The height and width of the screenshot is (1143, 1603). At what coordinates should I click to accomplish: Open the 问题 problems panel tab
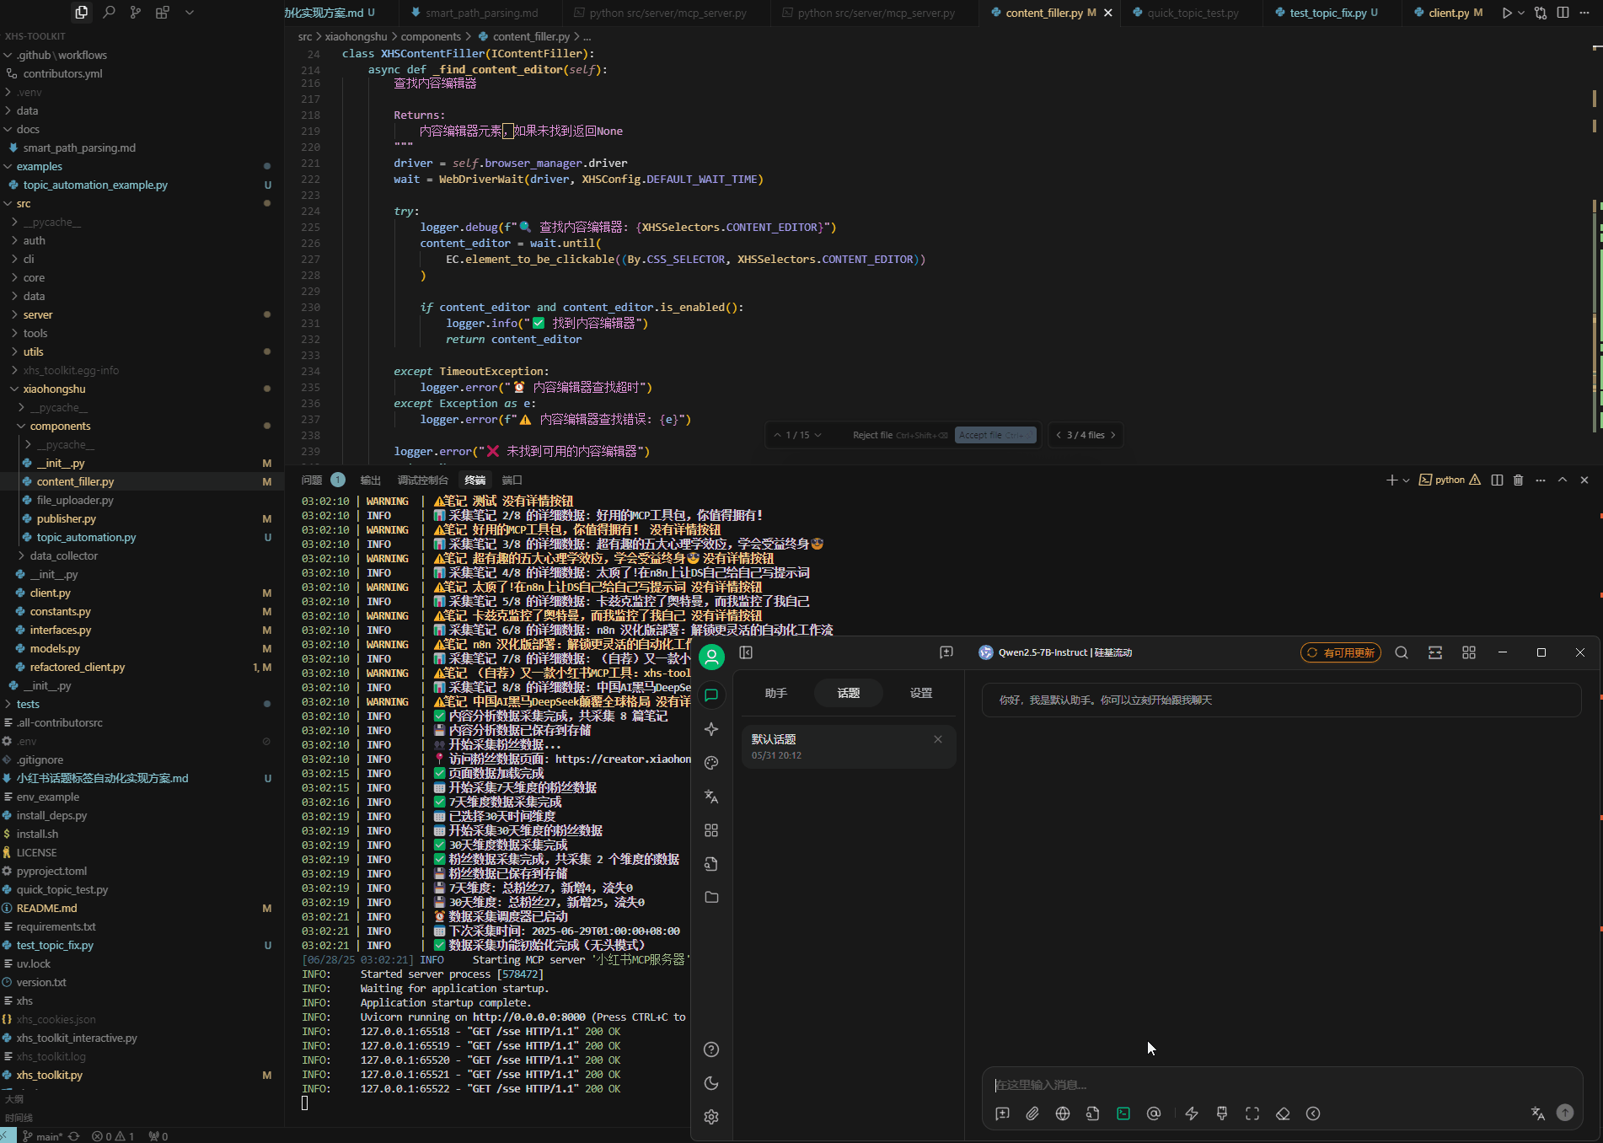312,480
